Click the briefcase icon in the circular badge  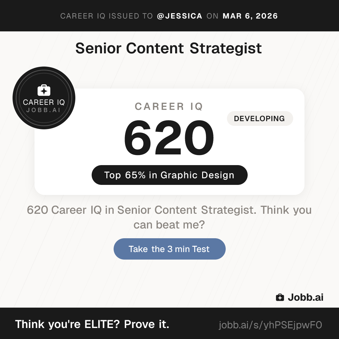point(44,90)
